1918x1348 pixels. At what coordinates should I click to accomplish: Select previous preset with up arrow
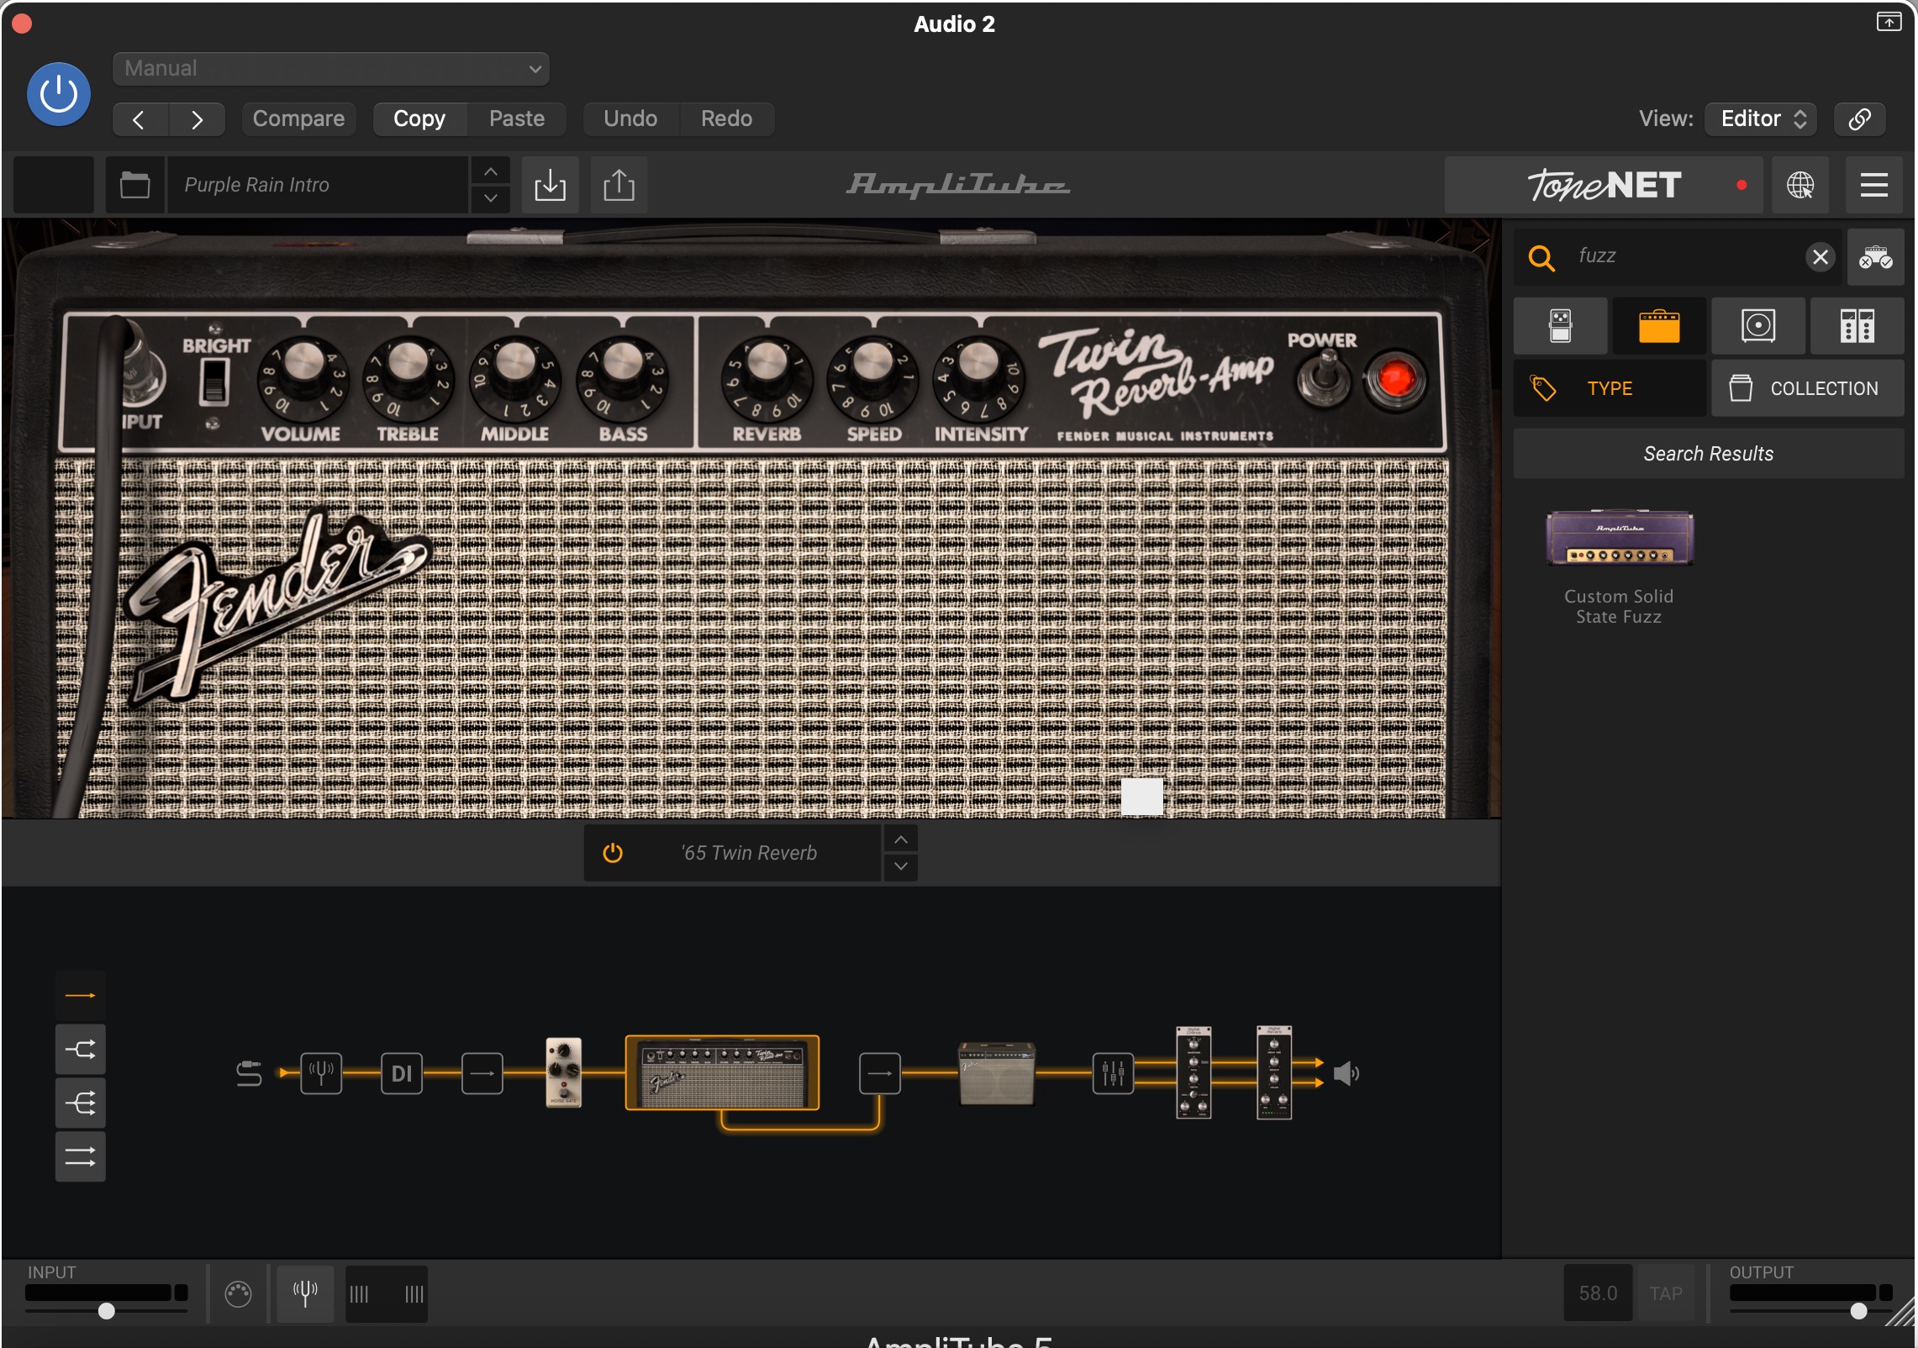coord(491,171)
